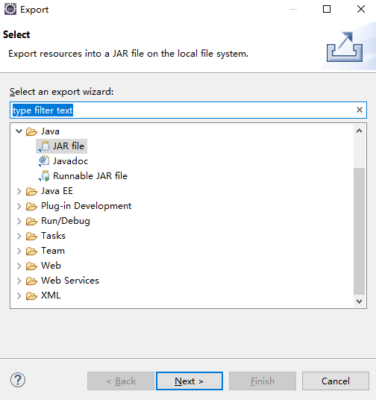This screenshot has height=400, width=376.
Task: Click the Javadoc document icon
Action: (x=44, y=161)
